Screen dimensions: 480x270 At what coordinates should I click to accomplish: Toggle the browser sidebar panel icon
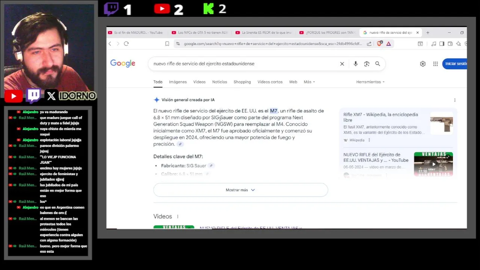(x=442, y=44)
